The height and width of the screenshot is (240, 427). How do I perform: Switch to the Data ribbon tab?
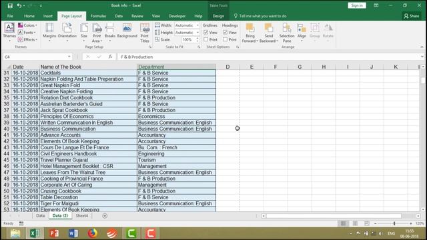point(119,16)
